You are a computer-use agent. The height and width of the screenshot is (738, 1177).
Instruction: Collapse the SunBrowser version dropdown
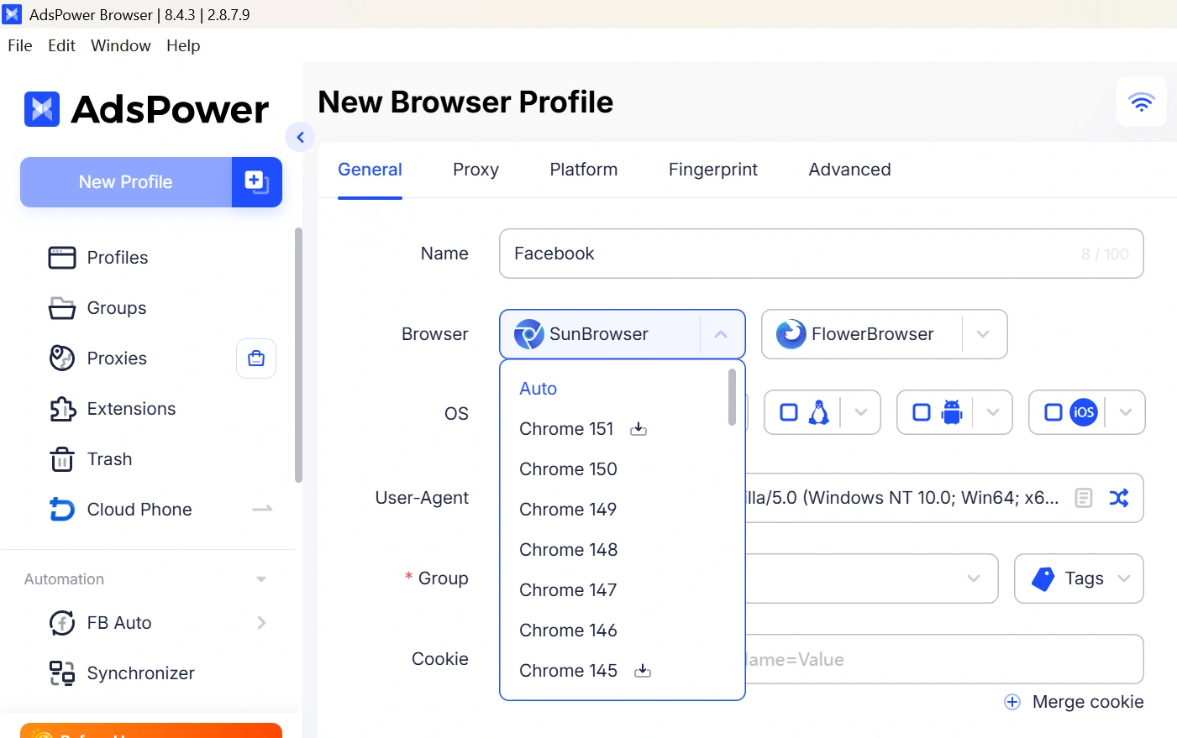(721, 334)
